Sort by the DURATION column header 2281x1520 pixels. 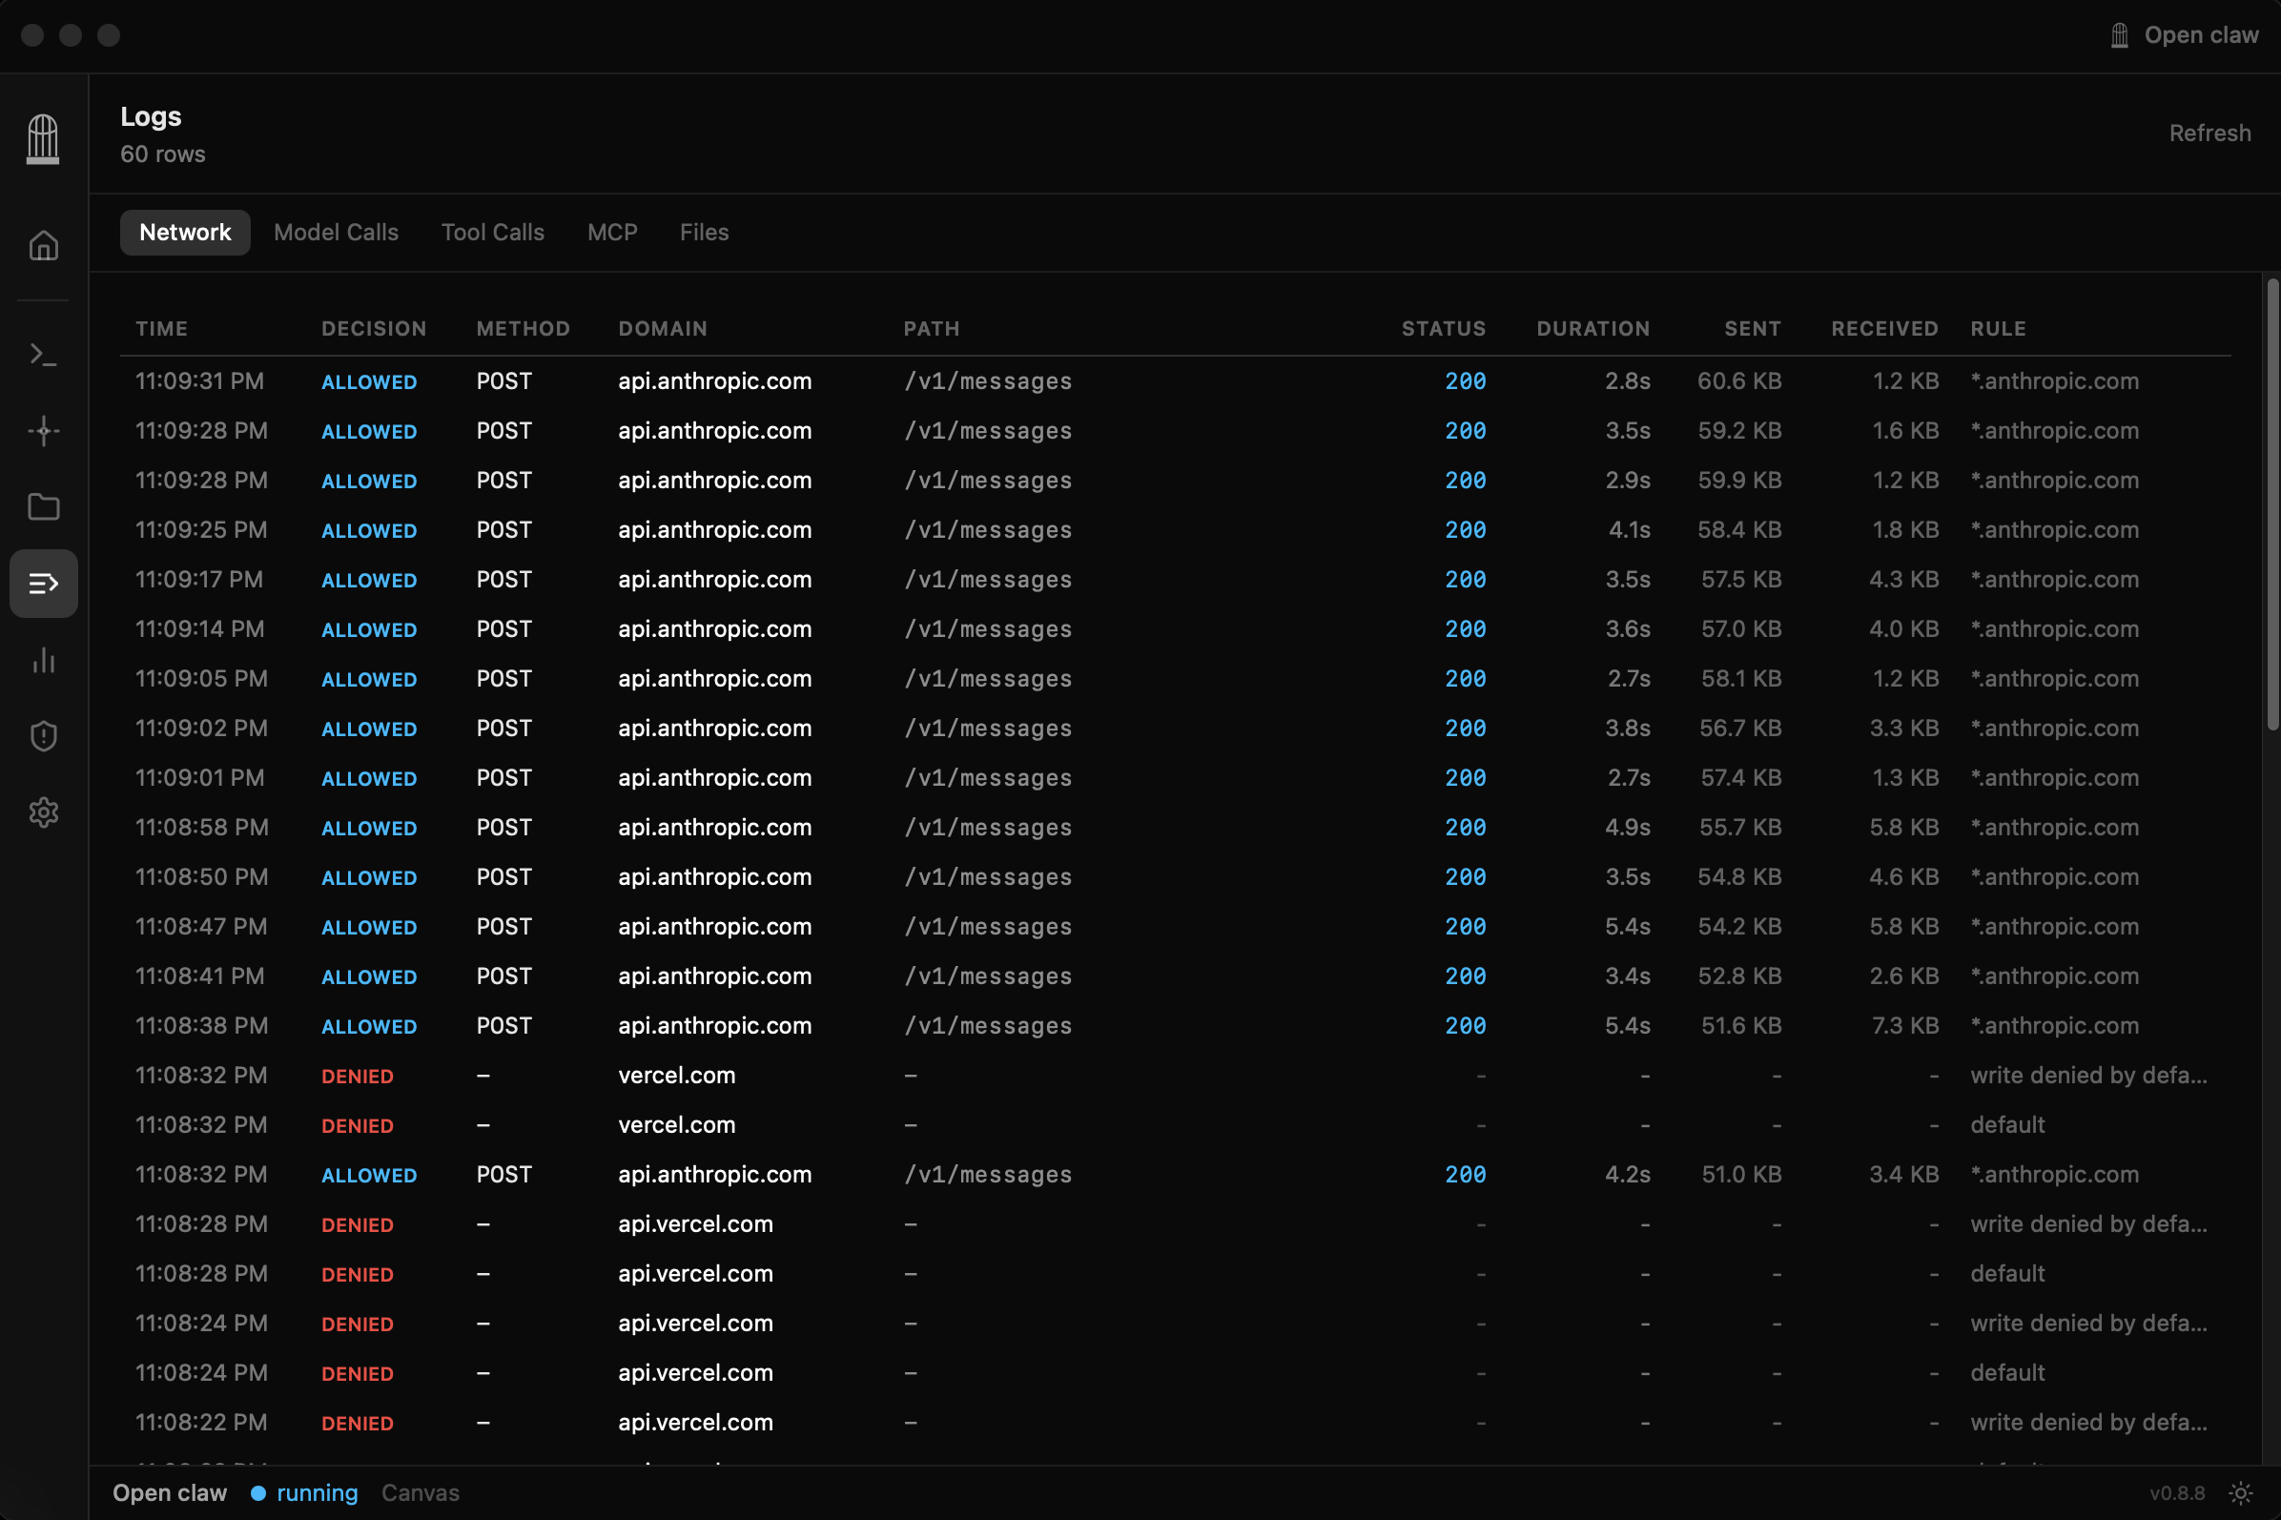[x=1592, y=329]
